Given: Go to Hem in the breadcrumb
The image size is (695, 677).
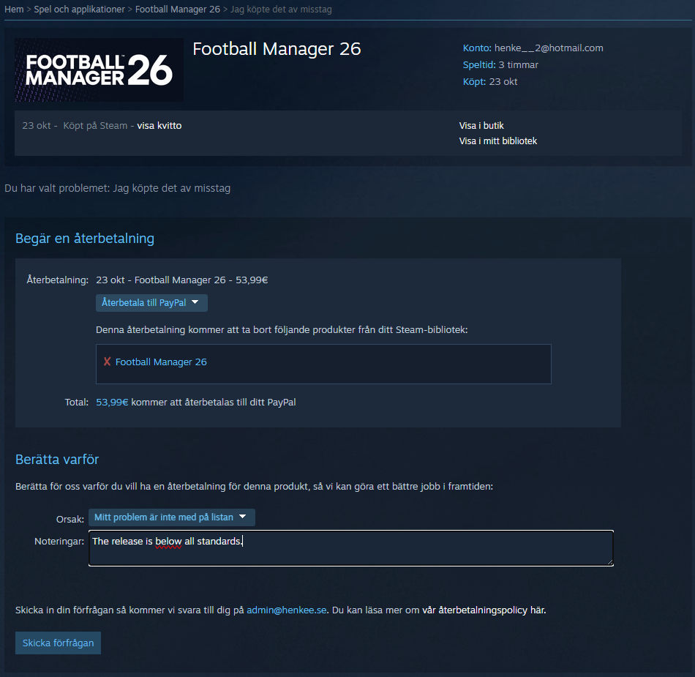Looking at the screenshot, I should 14,10.
